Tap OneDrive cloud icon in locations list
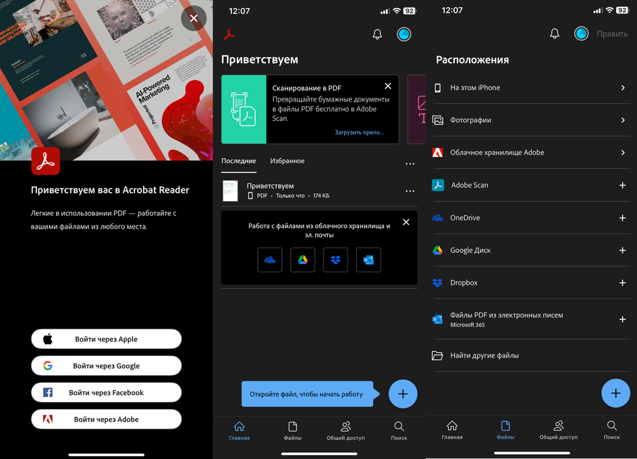The height and width of the screenshot is (459, 637). [437, 218]
